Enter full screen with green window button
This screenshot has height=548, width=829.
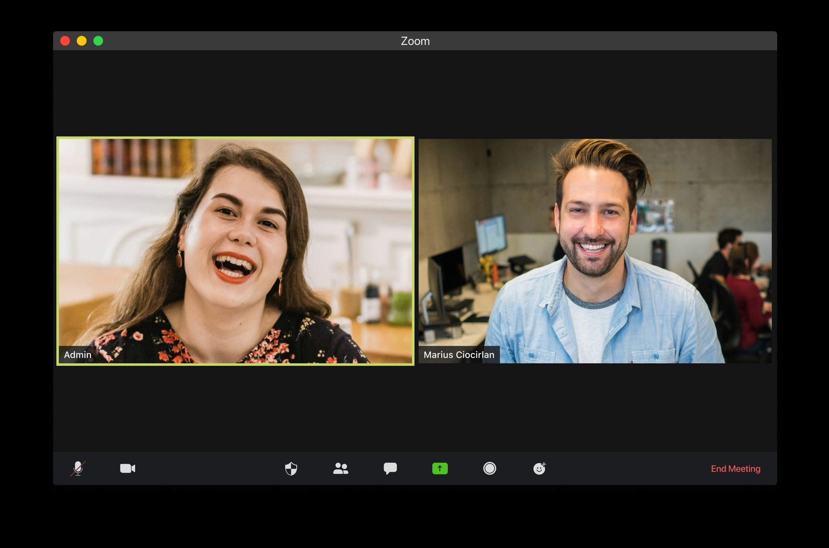[x=98, y=41]
